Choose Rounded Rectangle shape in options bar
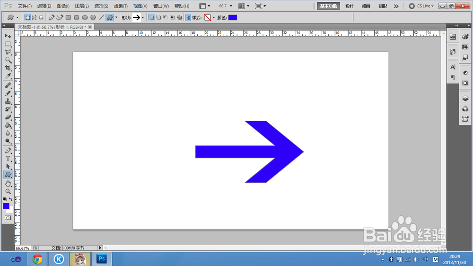Viewport: 473px width, 266px height. point(77,18)
